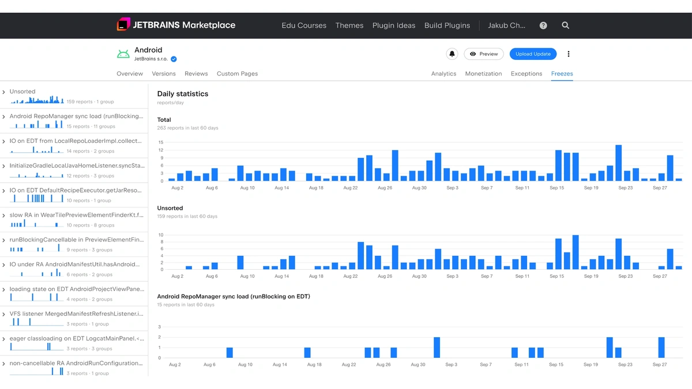Open Build Plugins in header
Viewport: 692px width, 389px height.
point(447,25)
